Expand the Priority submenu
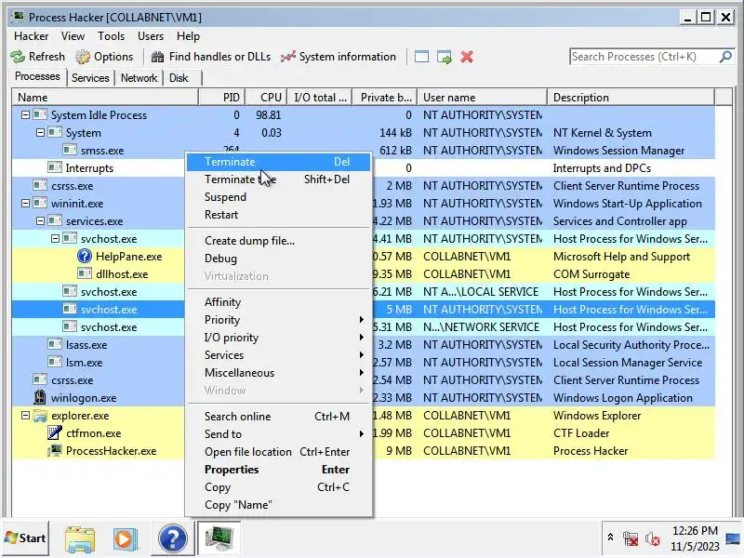This screenshot has height=558, width=744. pyautogui.click(x=278, y=320)
